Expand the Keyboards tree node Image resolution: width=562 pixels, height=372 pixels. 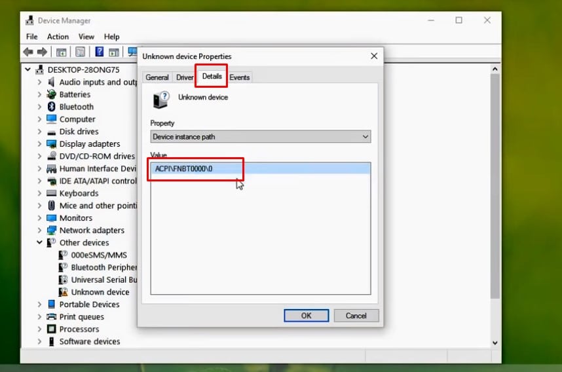(x=39, y=193)
